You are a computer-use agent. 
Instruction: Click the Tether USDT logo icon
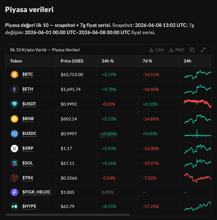tap(14, 104)
